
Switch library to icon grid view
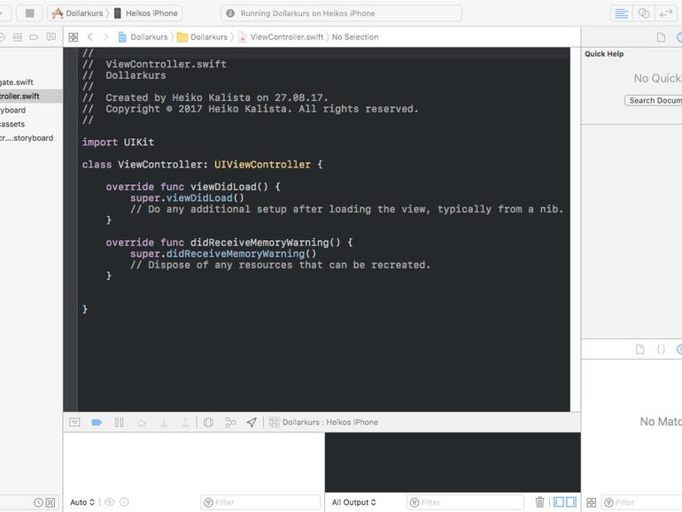592,502
